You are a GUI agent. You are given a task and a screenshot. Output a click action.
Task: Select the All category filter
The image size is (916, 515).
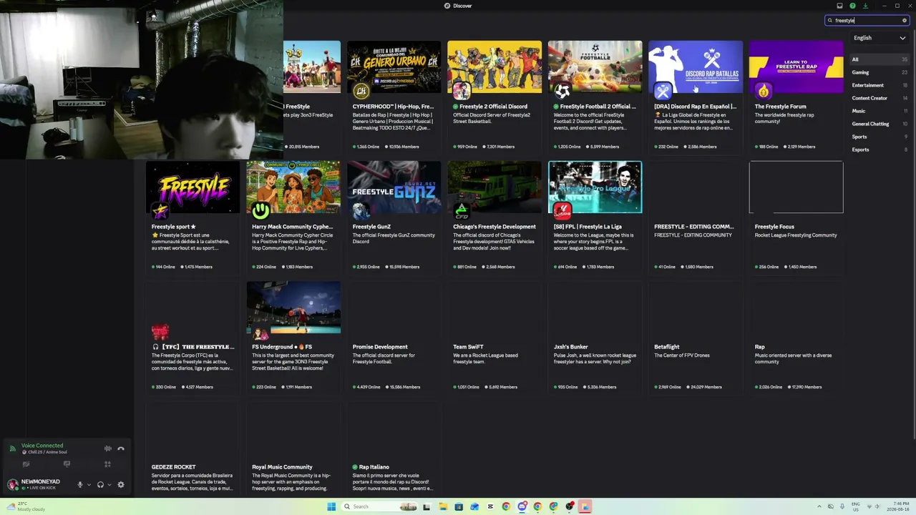click(x=880, y=59)
